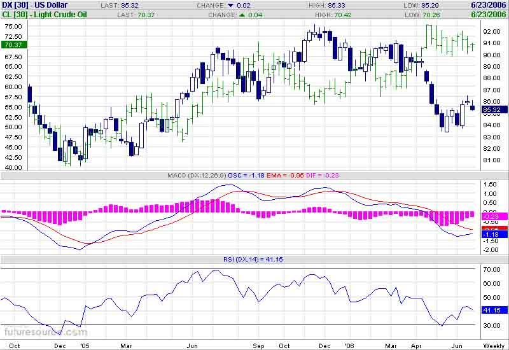Click the blue 41.15 RSI value tag
The width and height of the screenshot is (509, 350).
click(493, 311)
